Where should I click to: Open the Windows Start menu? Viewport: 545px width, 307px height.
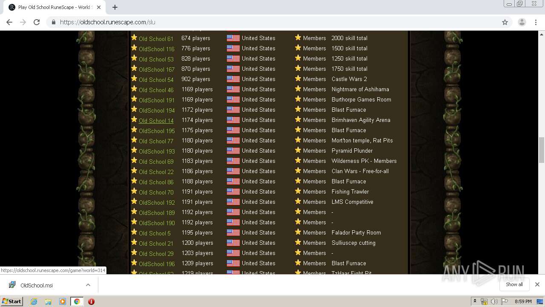11,301
